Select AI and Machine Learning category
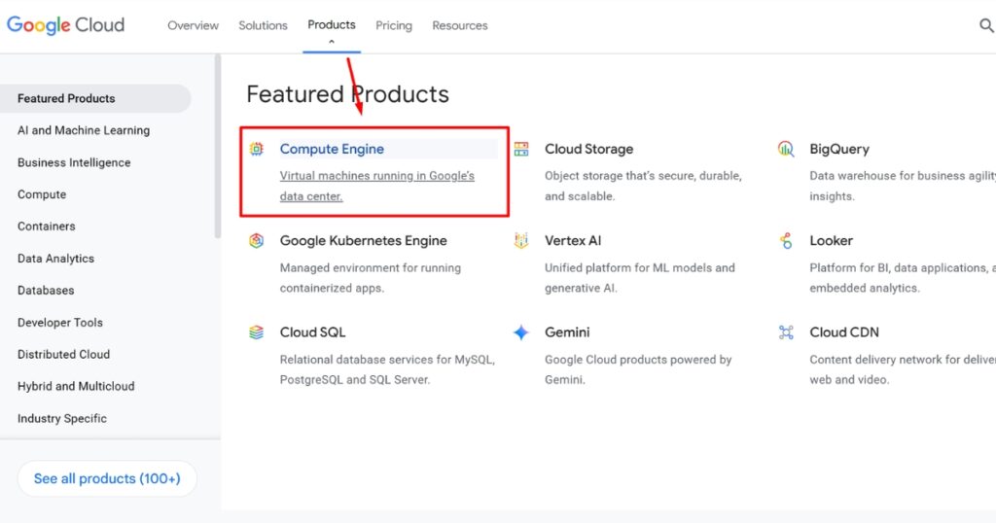The width and height of the screenshot is (996, 523). (x=84, y=130)
